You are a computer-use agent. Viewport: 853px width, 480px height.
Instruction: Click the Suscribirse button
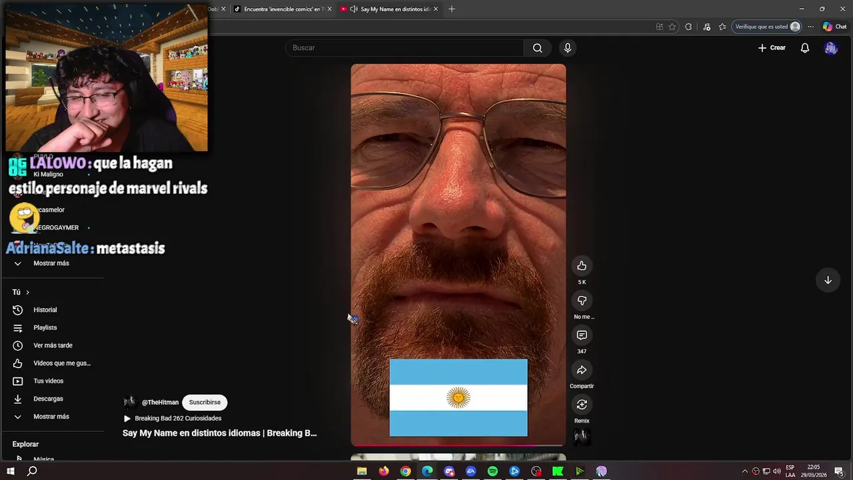tap(205, 402)
